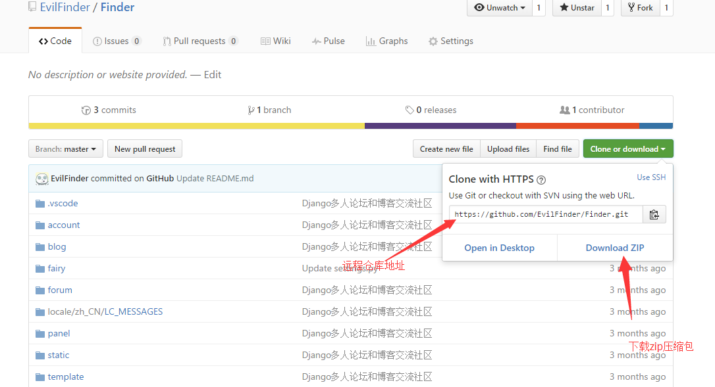
Task: Open the blog folder name
Action: [57, 247]
